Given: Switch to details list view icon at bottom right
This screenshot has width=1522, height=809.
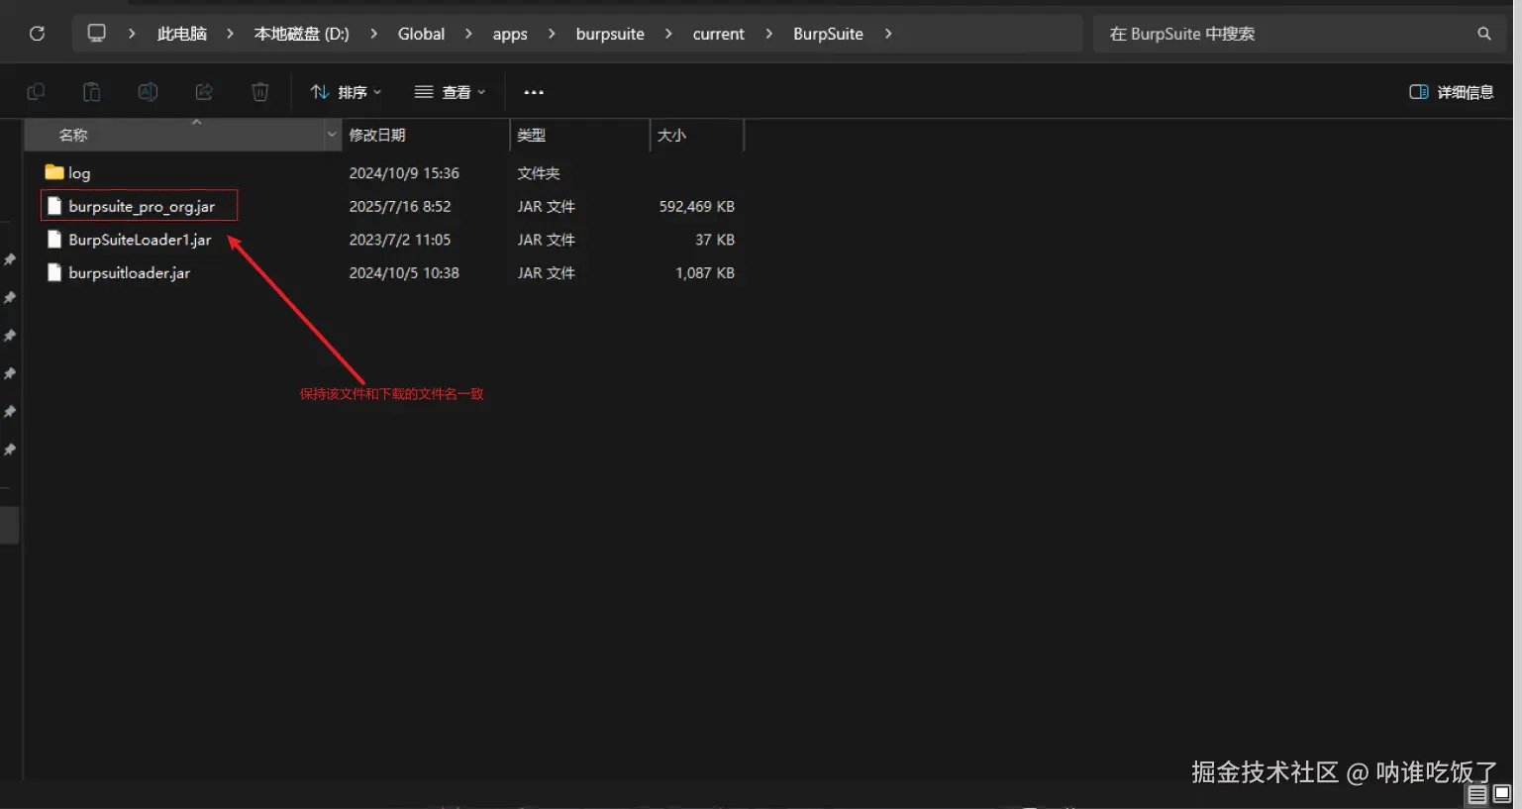Looking at the screenshot, I should (1477, 794).
